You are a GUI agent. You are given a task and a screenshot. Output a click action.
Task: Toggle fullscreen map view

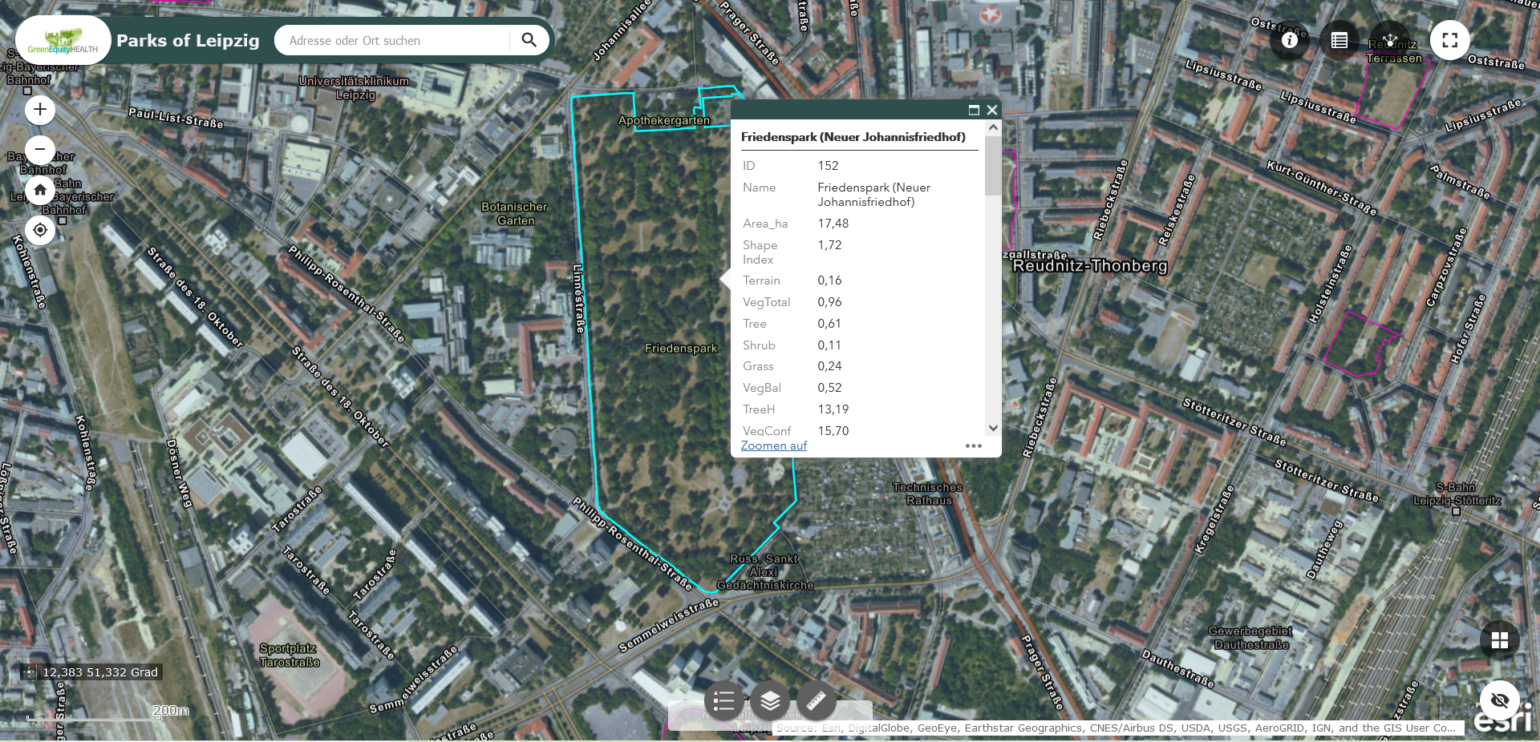point(1450,40)
